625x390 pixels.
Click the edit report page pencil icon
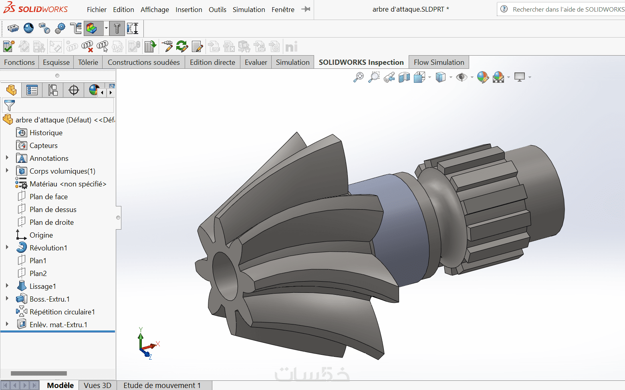pyautogui.click(x=198, y=46)
